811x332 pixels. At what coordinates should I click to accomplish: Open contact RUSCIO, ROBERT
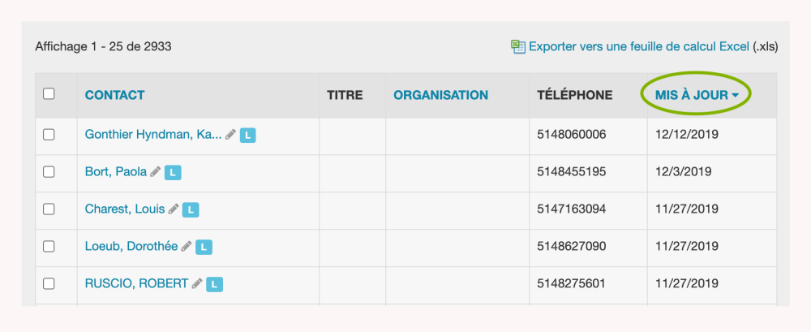click(x=135, y=283)
